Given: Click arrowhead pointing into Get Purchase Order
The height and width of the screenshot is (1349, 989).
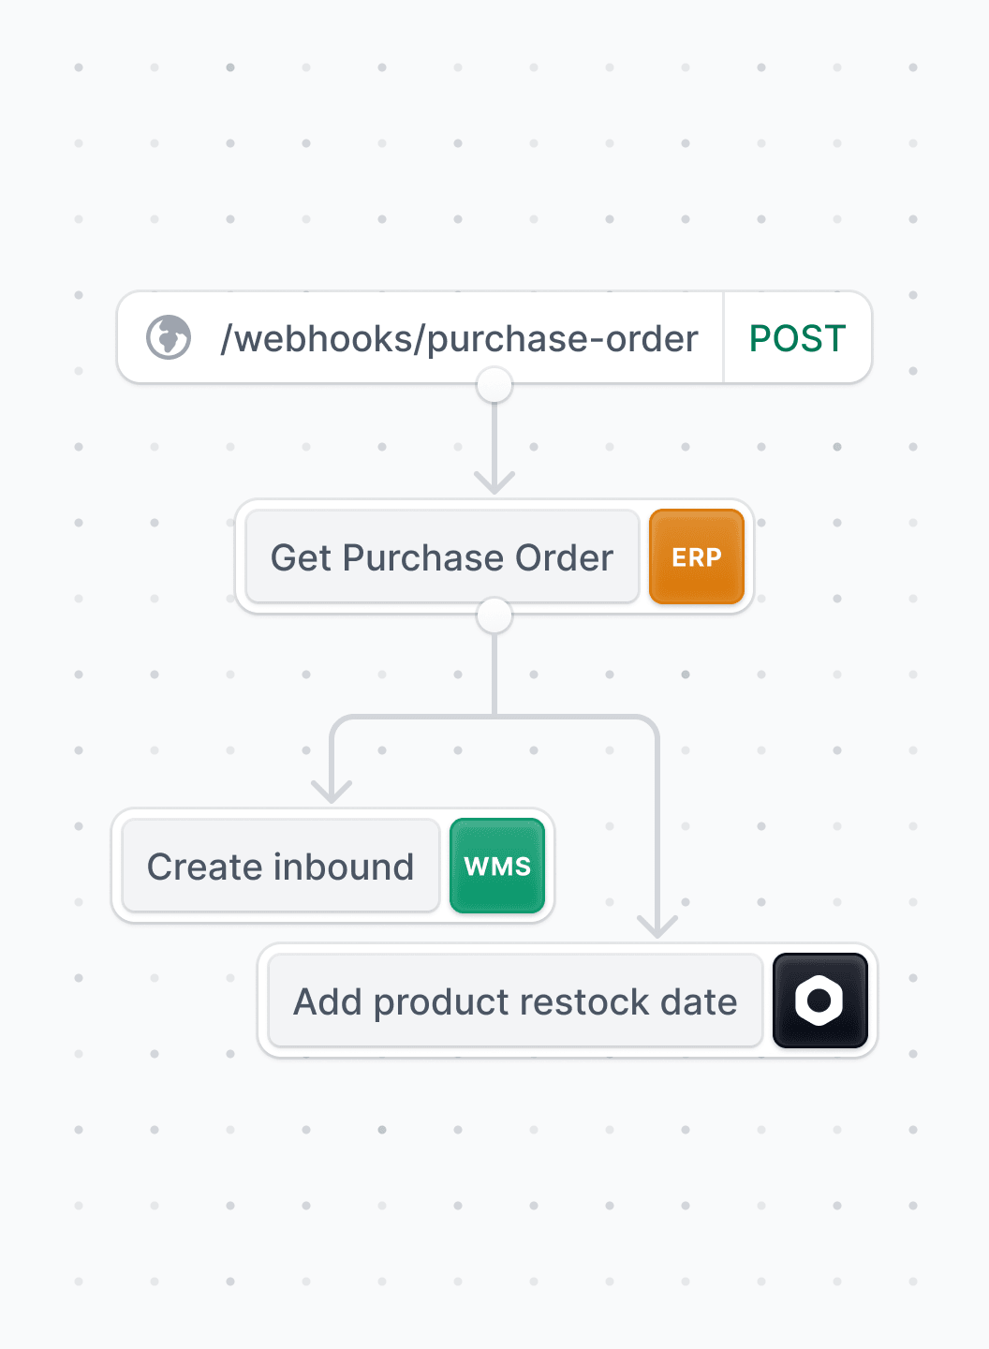Looking at the screenshot, I should pyautogui.click(x=494, y=482).
